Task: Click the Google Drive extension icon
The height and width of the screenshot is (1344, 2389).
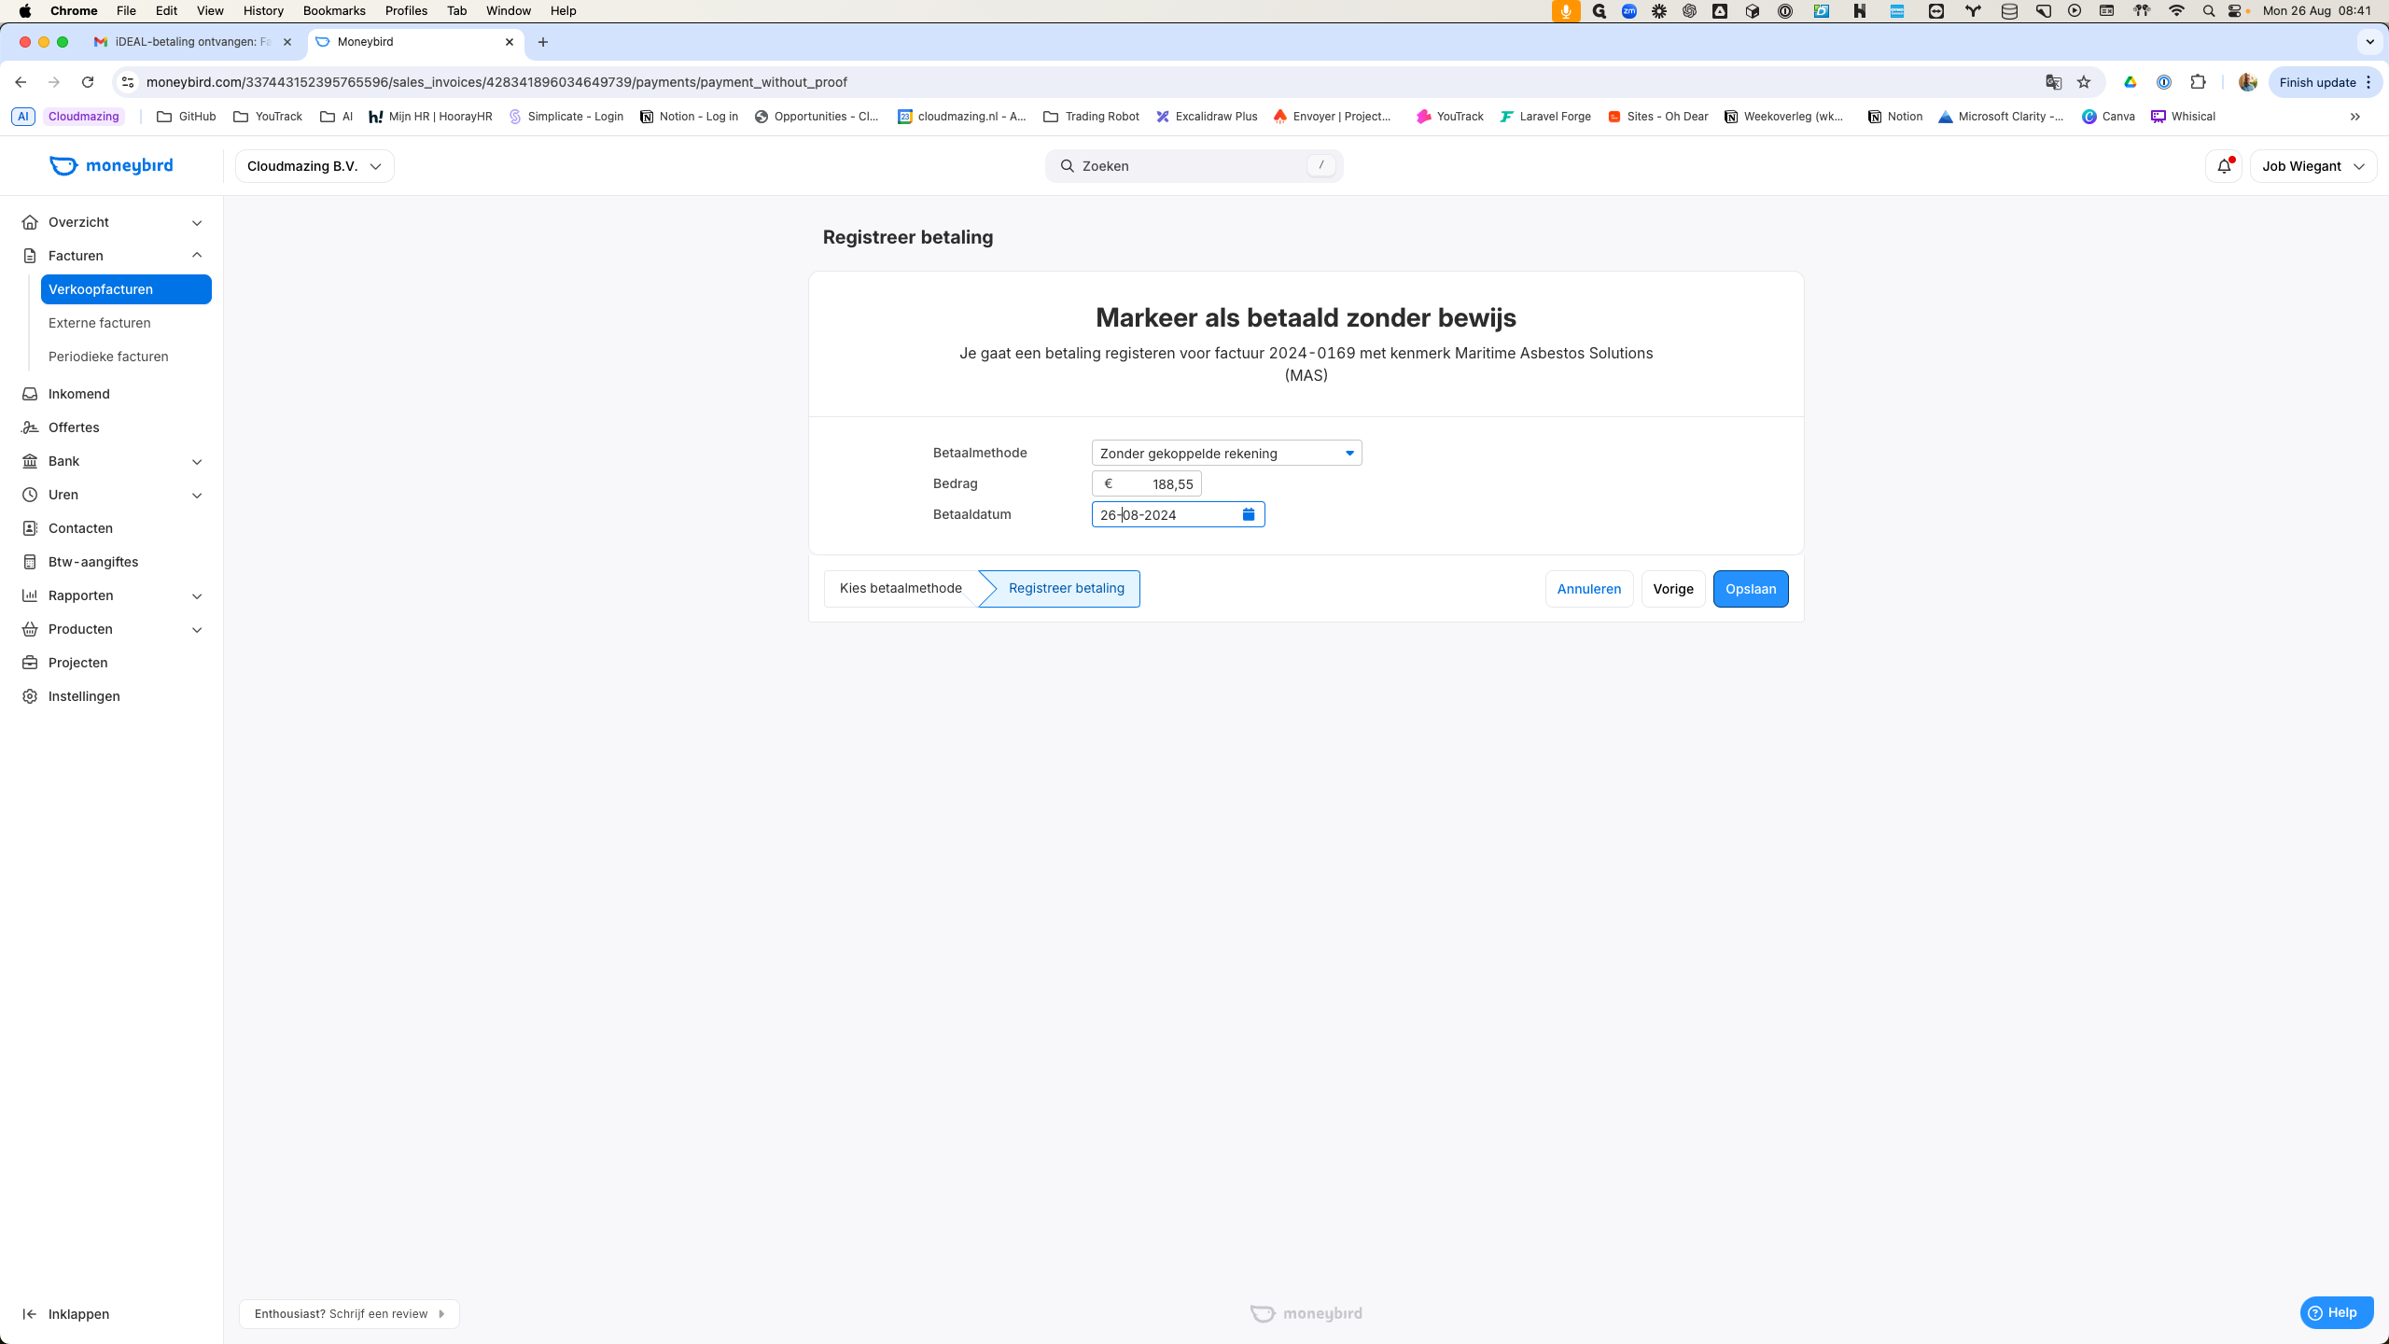Action: point(2130,82)
